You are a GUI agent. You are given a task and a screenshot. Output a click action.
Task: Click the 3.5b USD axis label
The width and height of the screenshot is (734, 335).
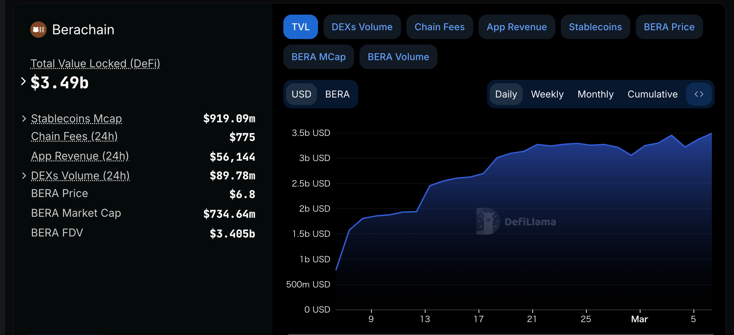coord(311,133)
